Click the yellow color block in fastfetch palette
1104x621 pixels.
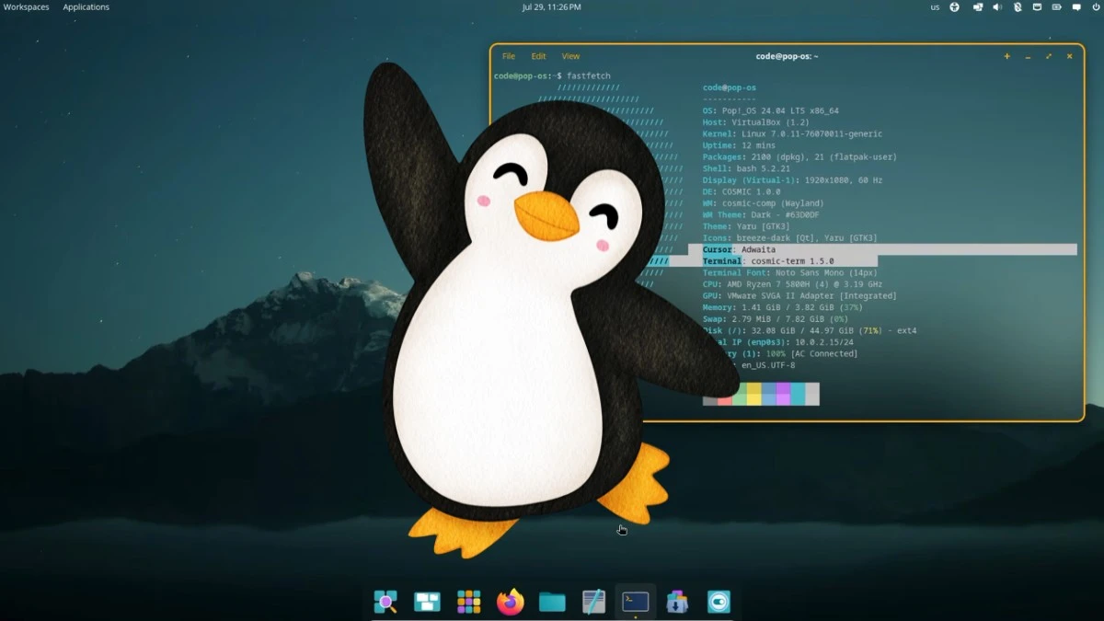click(x=753, y=394)
